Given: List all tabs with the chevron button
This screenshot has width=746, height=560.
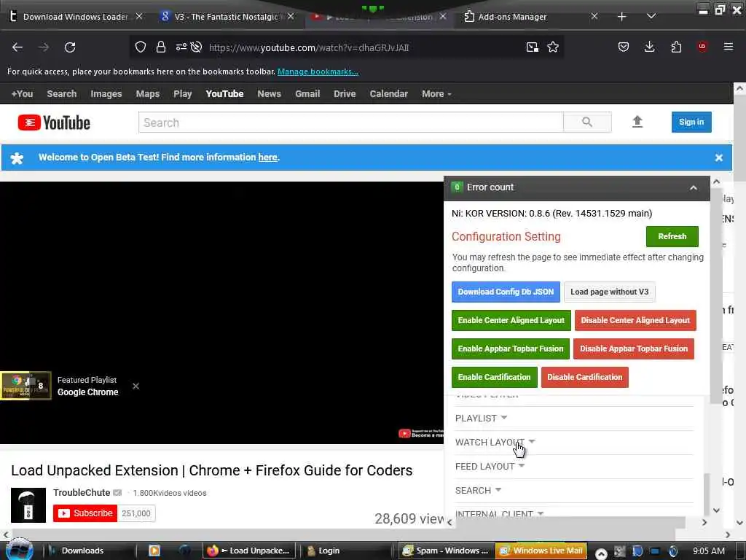Looking at the screenshot, I should coord(651,17).
